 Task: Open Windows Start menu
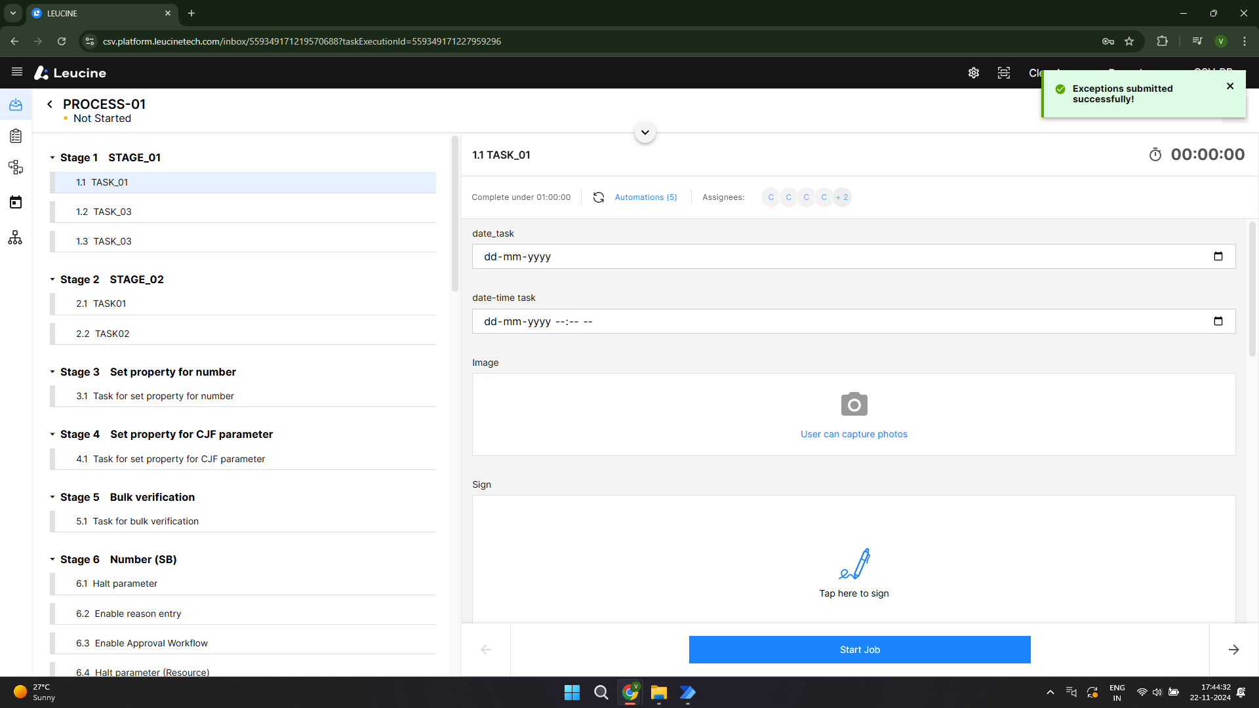pos(572,692)
